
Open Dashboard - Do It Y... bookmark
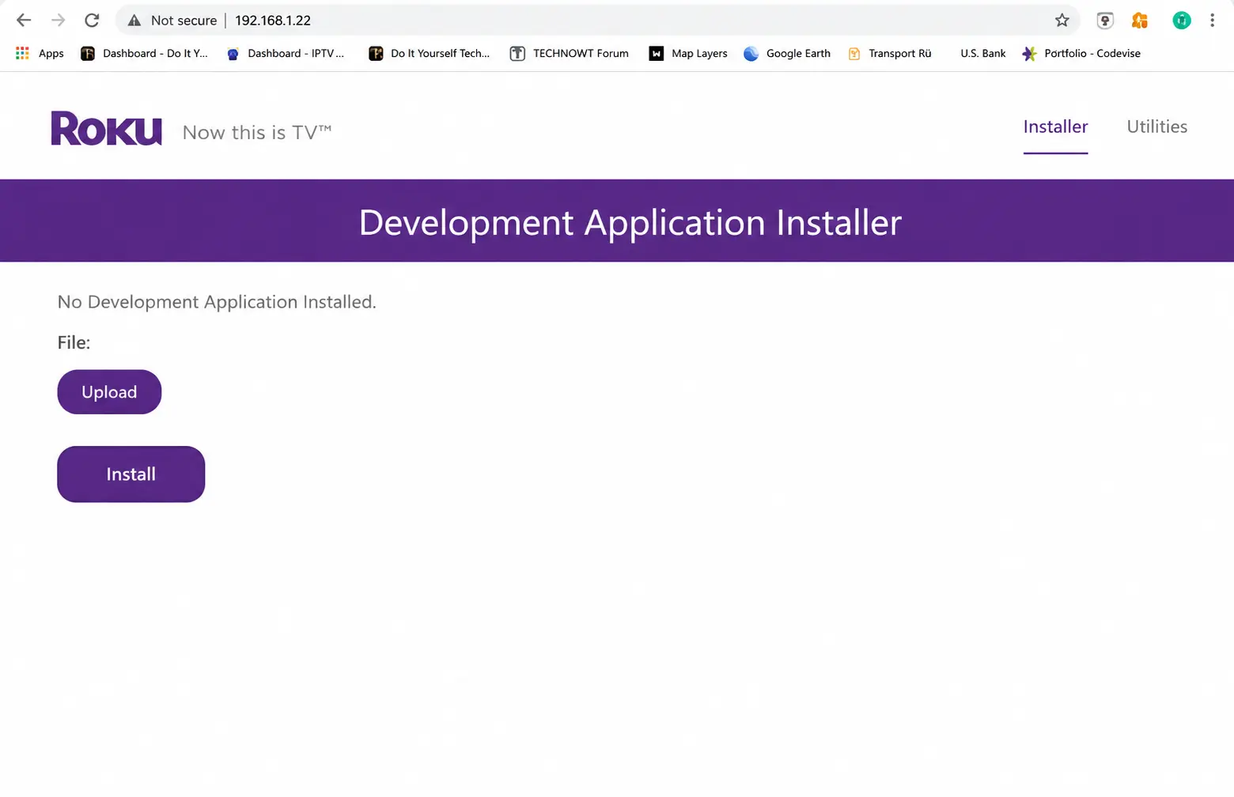click(144, 53)
